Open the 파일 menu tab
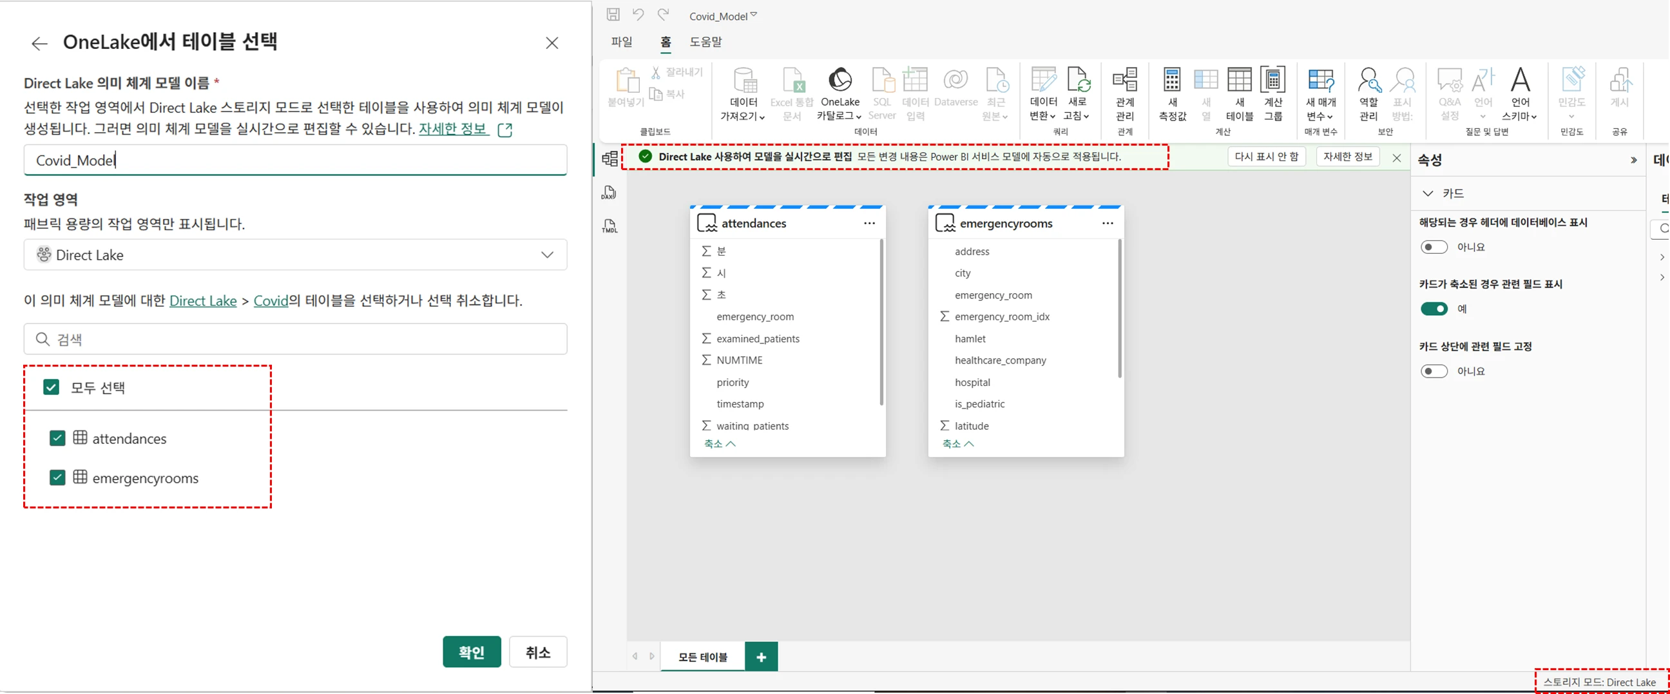The image size is (1670, 694). [x=621, y=41]
